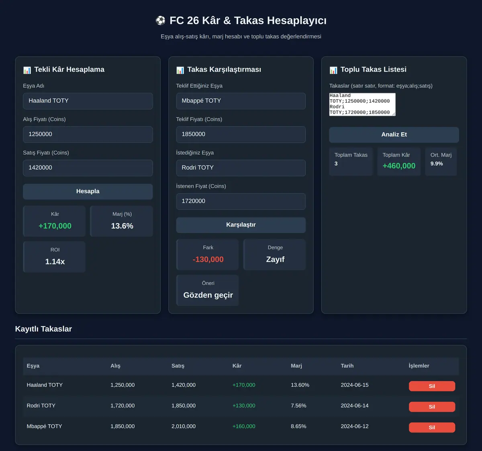This screenshot has height=451, width=482.
Task: Click the date 2024-06-14
Action: coord(355,406)
